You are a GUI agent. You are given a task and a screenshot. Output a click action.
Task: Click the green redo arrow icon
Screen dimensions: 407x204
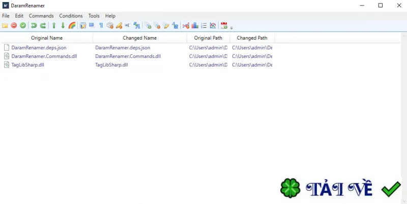[x=43, y=25]
